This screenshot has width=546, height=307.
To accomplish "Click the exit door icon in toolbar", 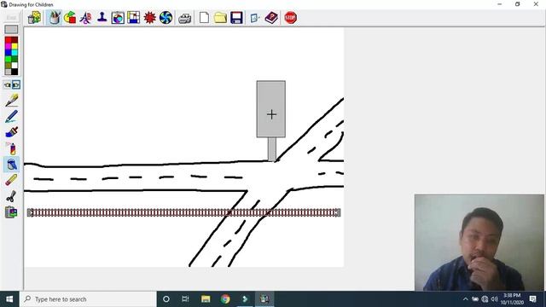I will click(x=255, y=17).
